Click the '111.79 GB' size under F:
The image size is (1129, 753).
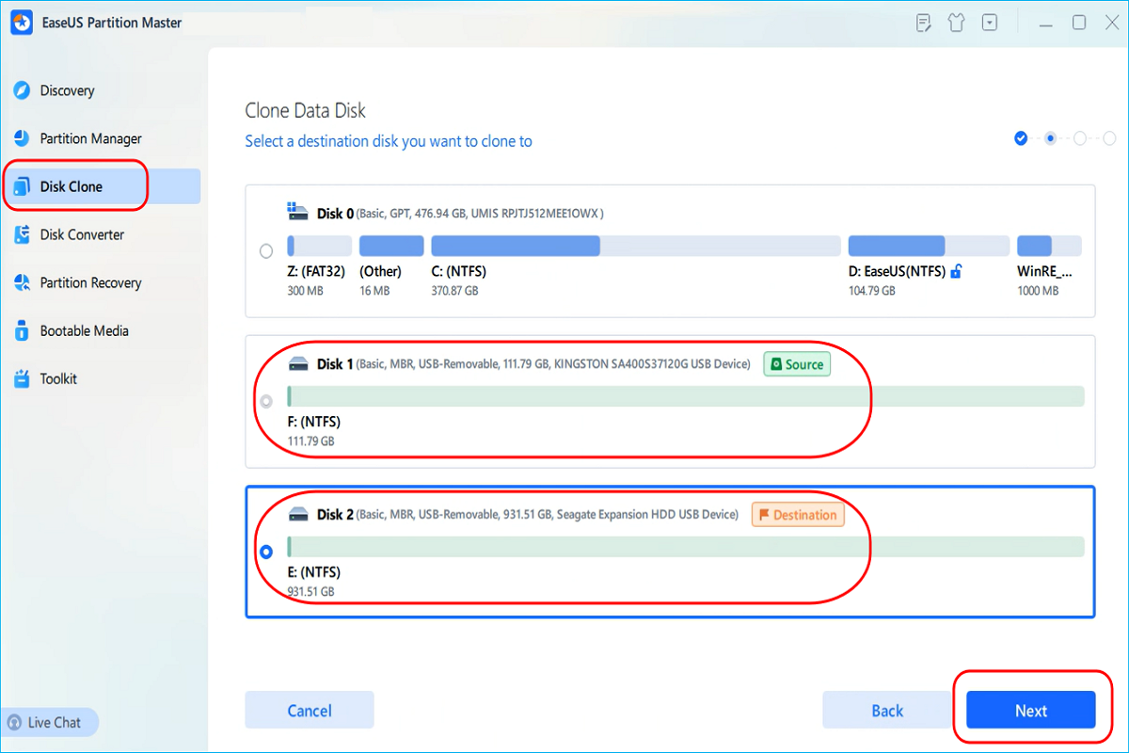coord(310,441)
